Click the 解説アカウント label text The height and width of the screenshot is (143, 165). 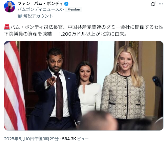point(38,16)
